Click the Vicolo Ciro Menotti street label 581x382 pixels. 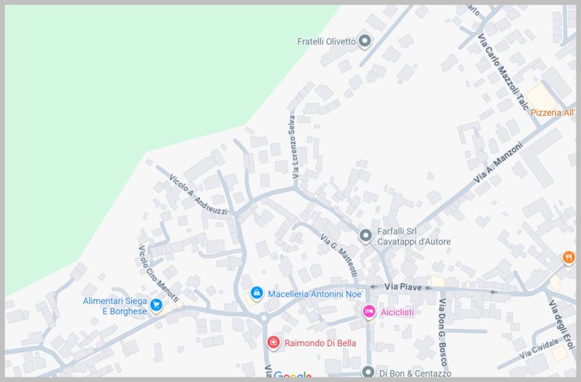pos(158,274)
